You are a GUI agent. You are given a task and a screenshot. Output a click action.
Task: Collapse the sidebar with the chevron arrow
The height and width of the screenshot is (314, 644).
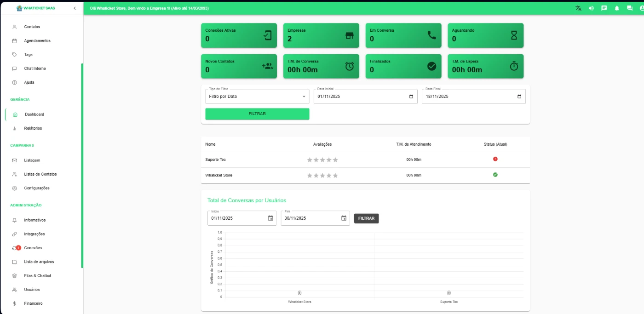75,8
